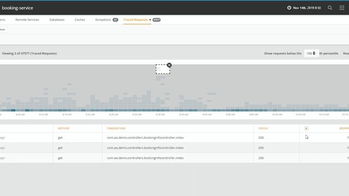This screenshot has height=196, width=349.
Task: Switch to the Caches tab
Action: (80, 20)
